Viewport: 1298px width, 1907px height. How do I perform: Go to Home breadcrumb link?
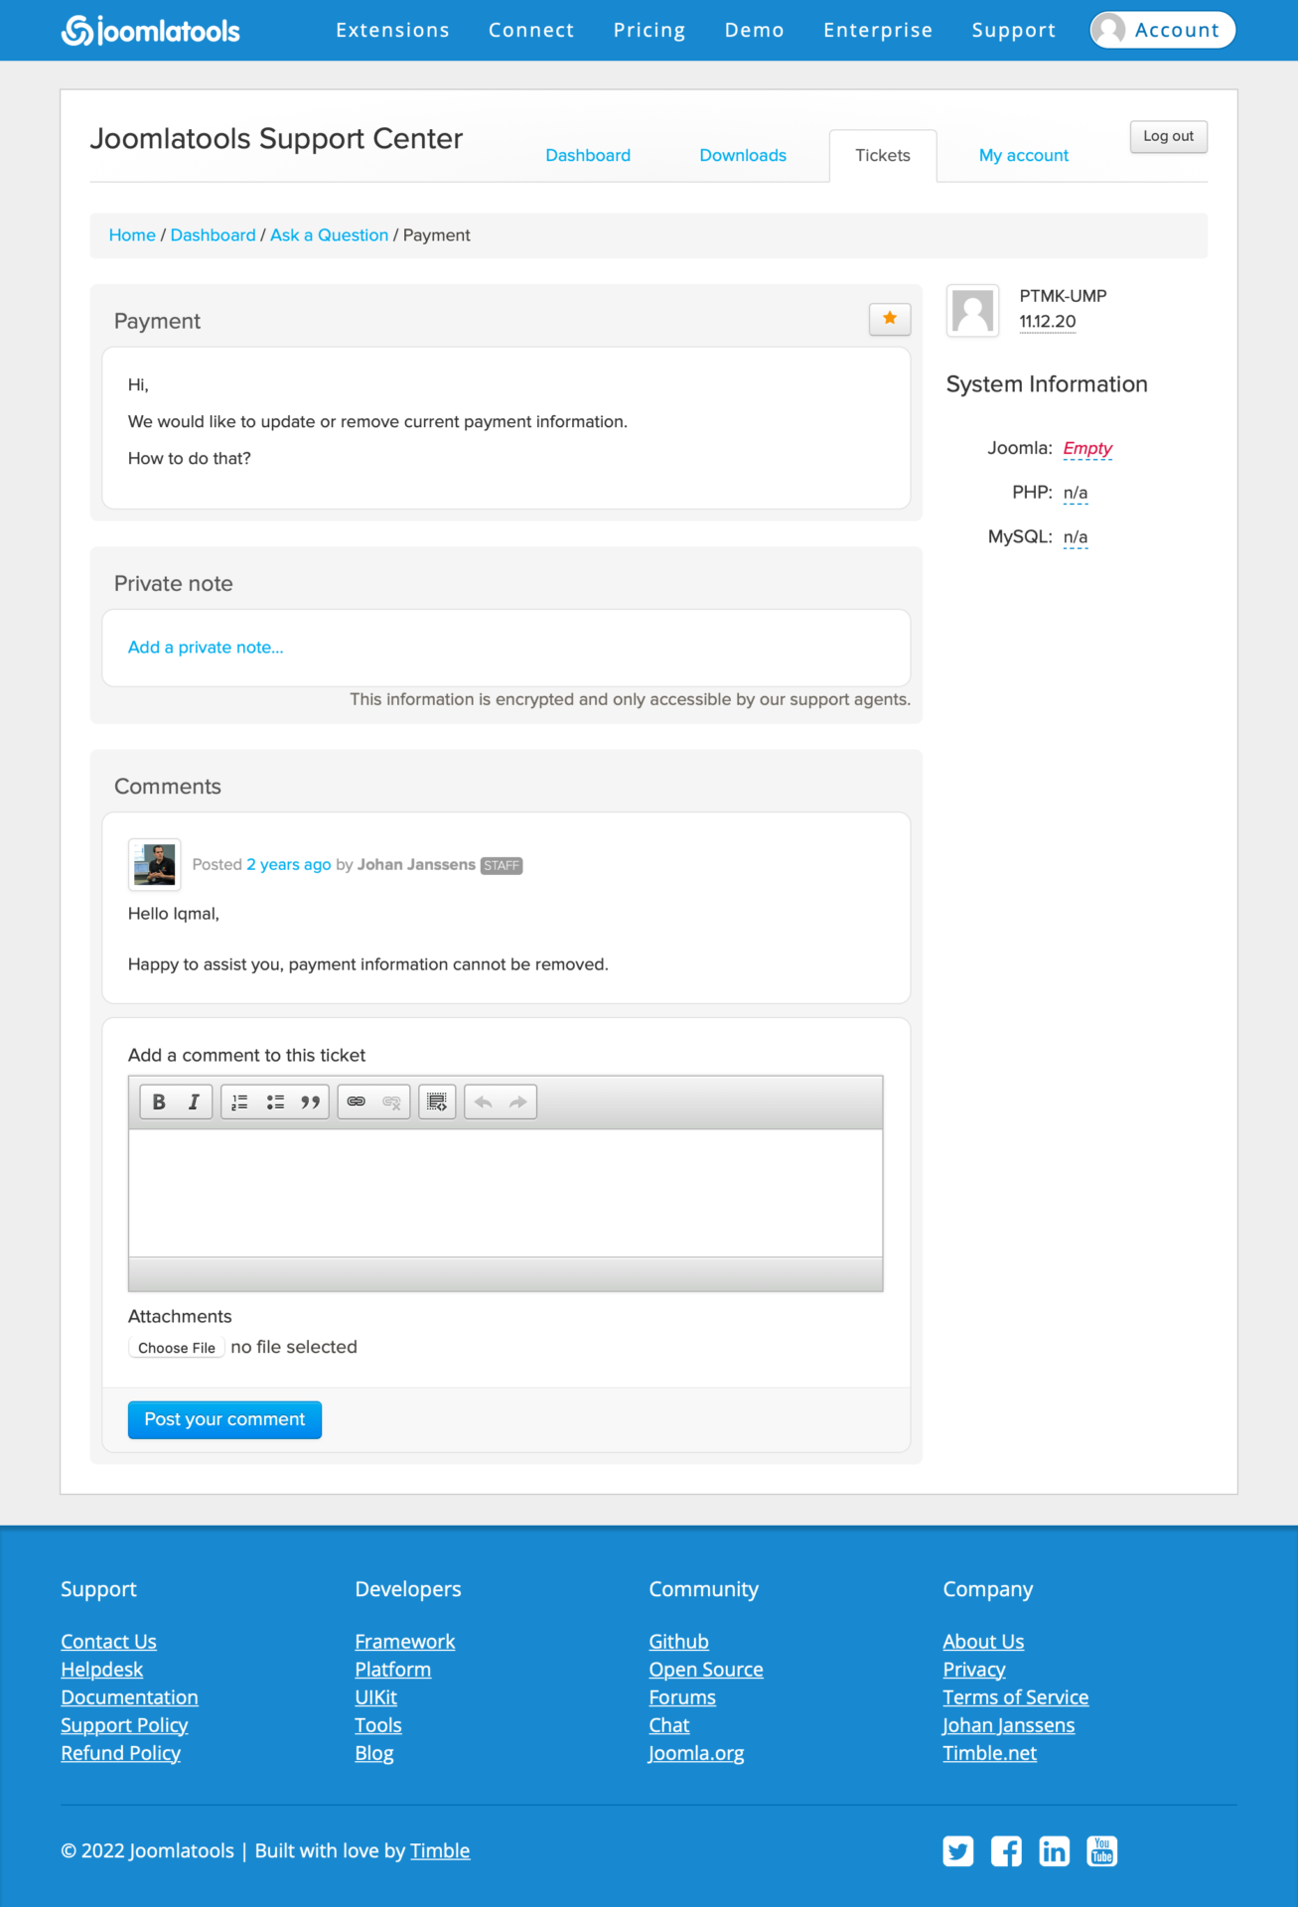click(132, 235)
